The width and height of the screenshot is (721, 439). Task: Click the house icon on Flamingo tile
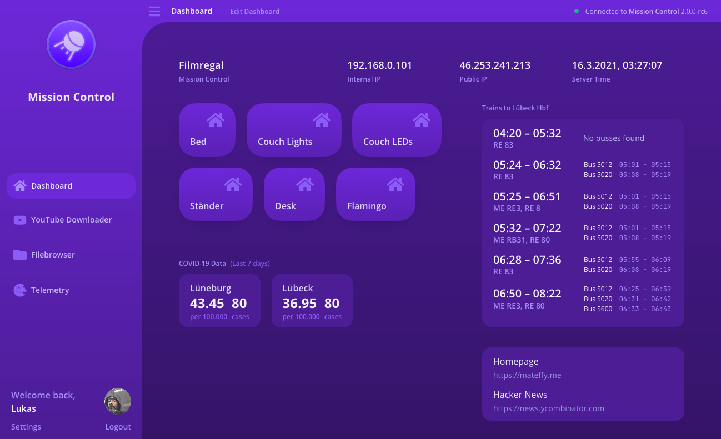coord(395,184)
